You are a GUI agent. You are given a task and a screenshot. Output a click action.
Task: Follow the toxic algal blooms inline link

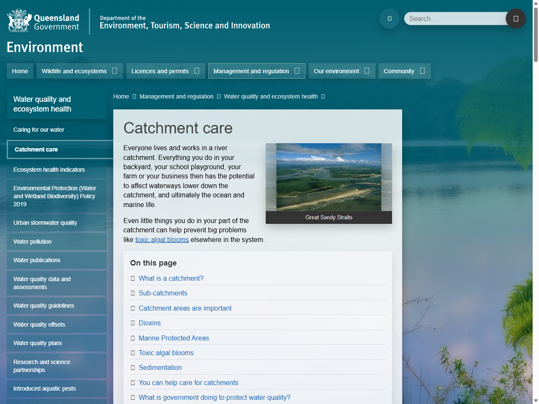tap(162, 239)
